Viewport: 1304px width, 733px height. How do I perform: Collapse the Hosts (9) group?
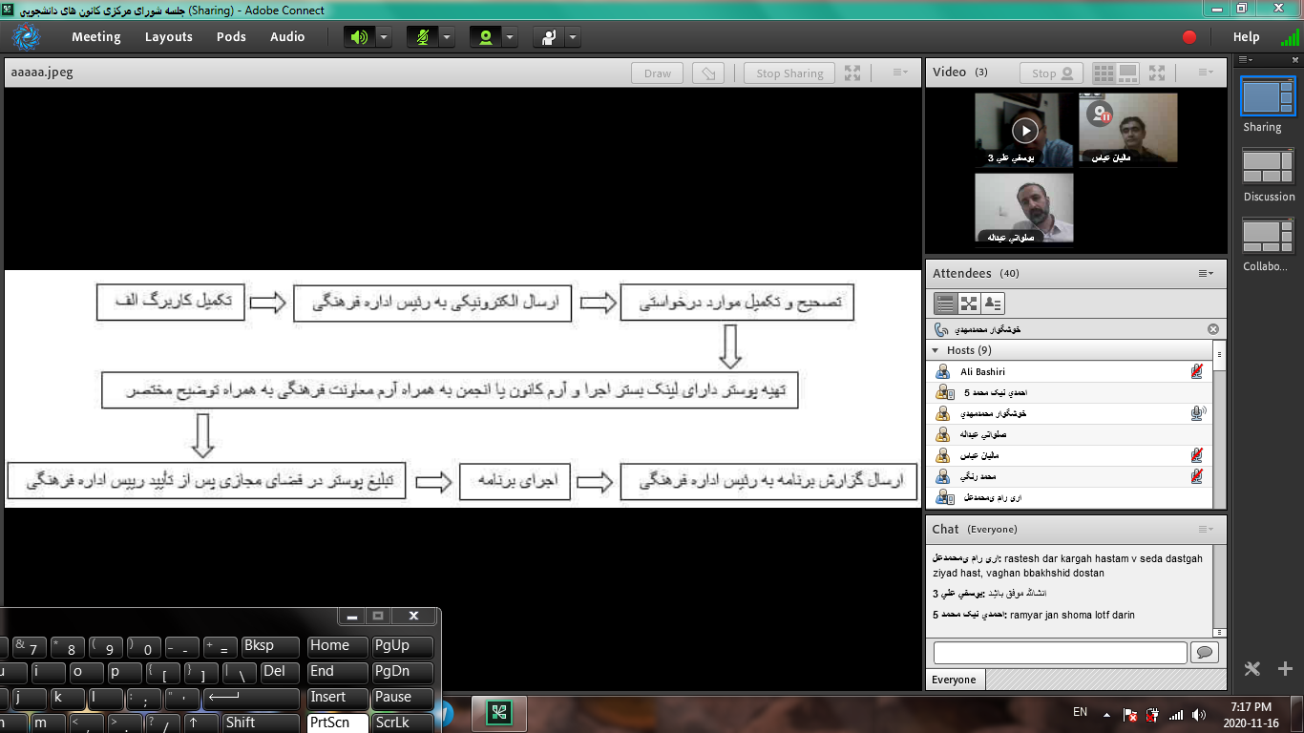[936, 350]
